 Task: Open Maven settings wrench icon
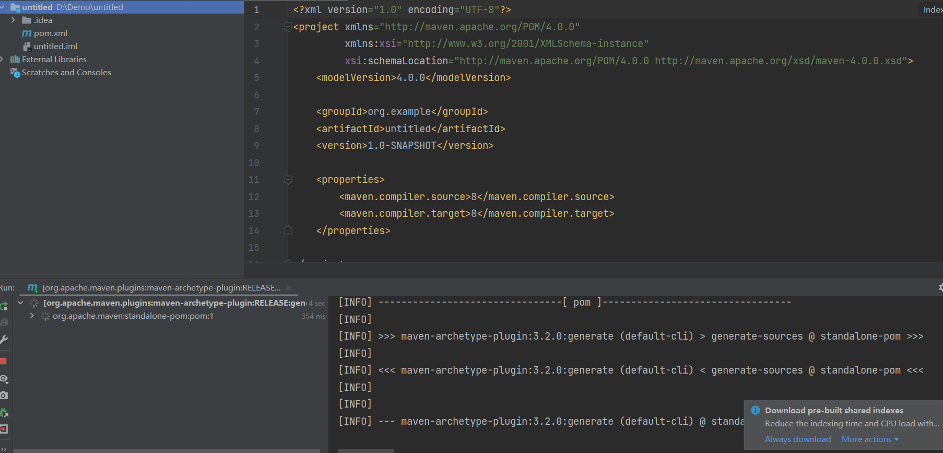[x=4, y=340]
